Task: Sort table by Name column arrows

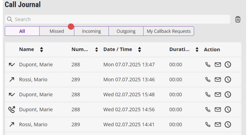Action: [x=41, y=49]
